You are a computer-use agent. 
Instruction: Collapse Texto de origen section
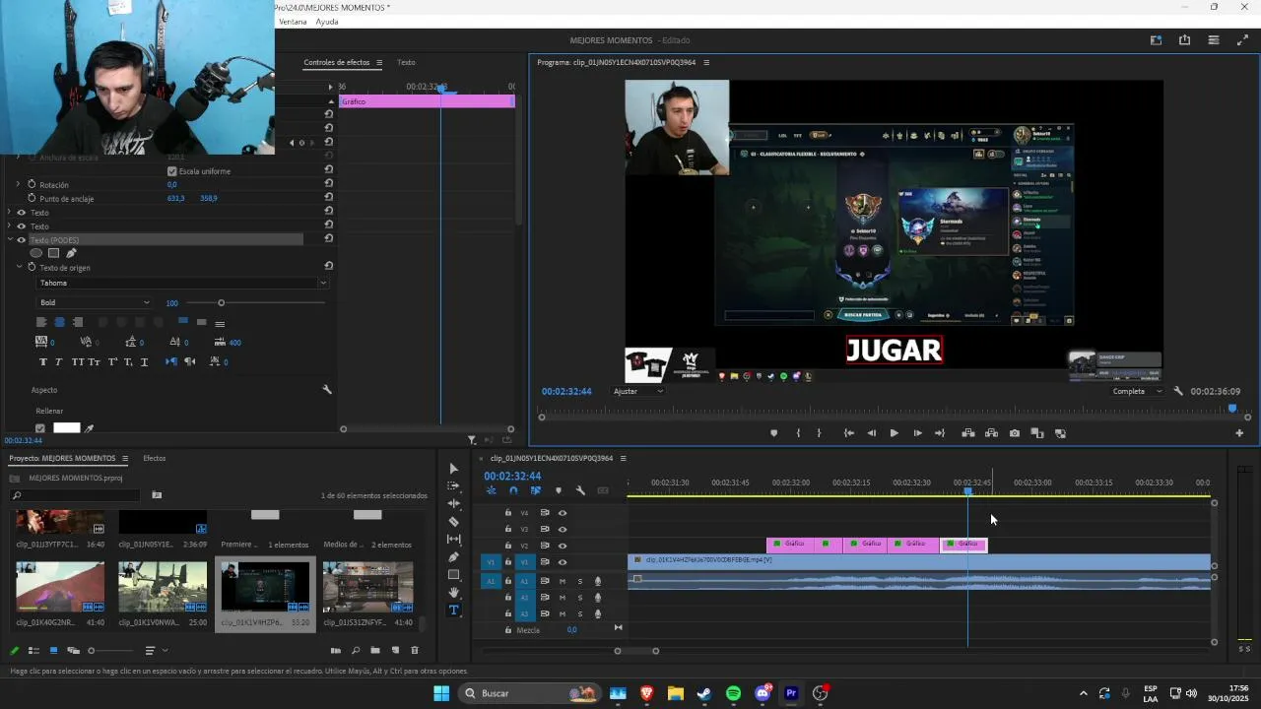(x=18, y=268)
